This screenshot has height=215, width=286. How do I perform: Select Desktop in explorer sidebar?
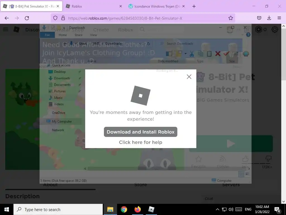click(x=60, y=72)
